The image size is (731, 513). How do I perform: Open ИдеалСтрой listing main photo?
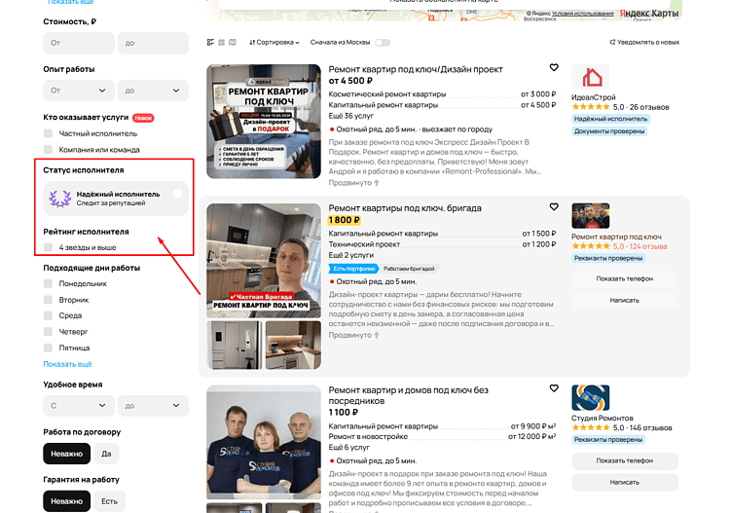pyautogui.click(x=264, y=122)
